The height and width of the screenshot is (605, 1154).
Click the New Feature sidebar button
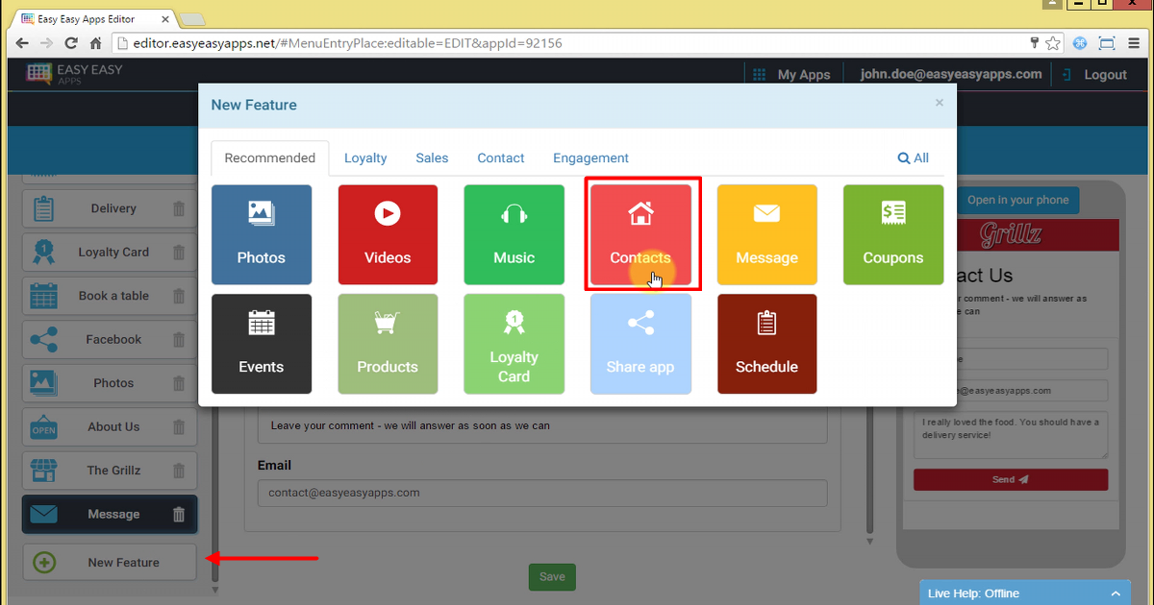coord(110,563)
